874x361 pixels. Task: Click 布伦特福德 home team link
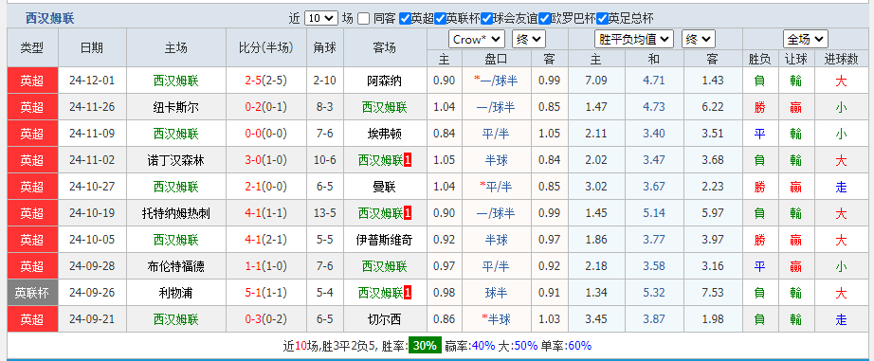pyautogui.click(x=175, y=266)
